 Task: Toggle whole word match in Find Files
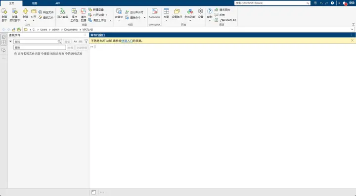click(x=81, y=41)
